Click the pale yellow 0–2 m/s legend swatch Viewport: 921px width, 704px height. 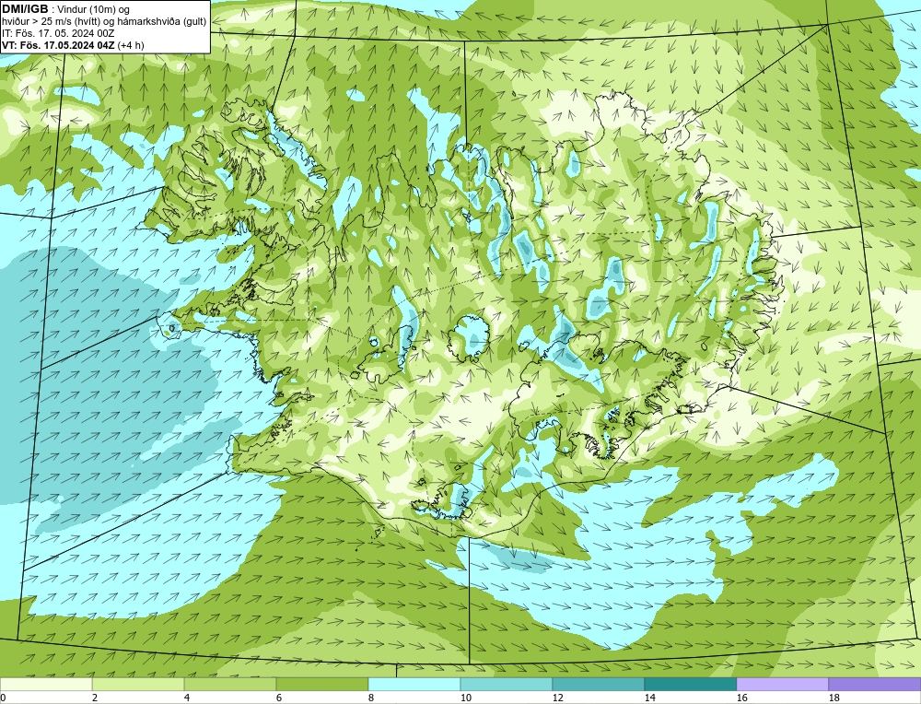(46, 684)
